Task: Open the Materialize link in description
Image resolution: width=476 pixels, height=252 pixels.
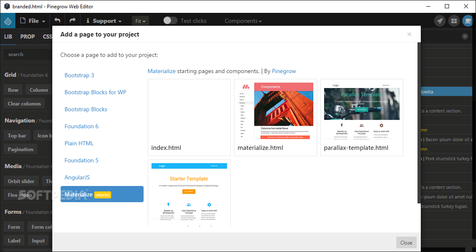Action: pyautogui.click(x=161, y=71)
